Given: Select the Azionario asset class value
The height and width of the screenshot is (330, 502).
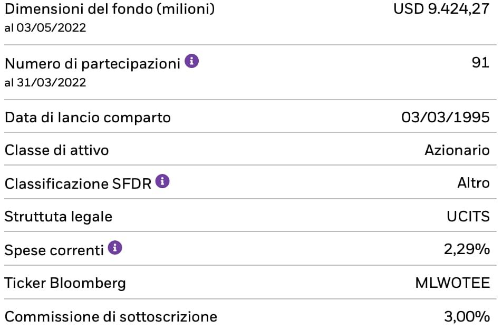Looking at the screenshot, I should [457, 150].
